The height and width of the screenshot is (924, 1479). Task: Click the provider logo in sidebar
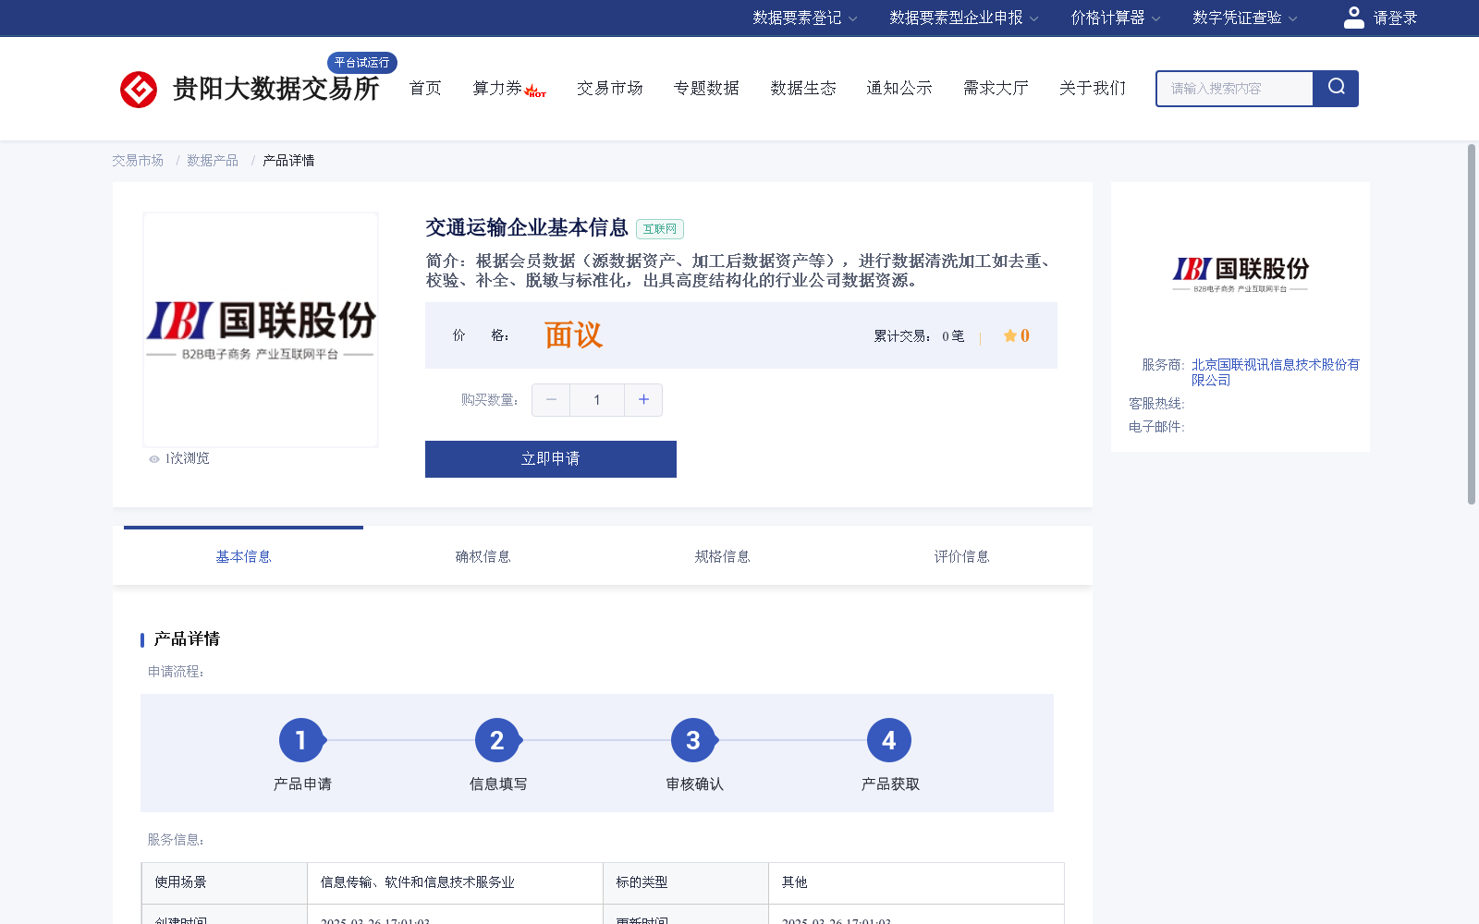(x=1241, y=274)
